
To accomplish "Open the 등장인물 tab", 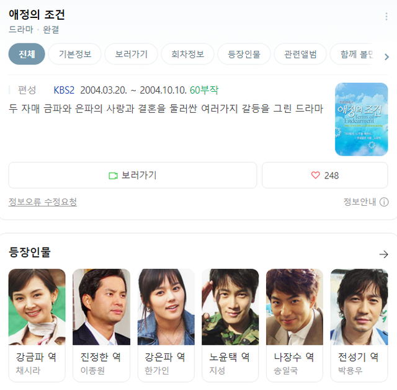I will 244,54.
